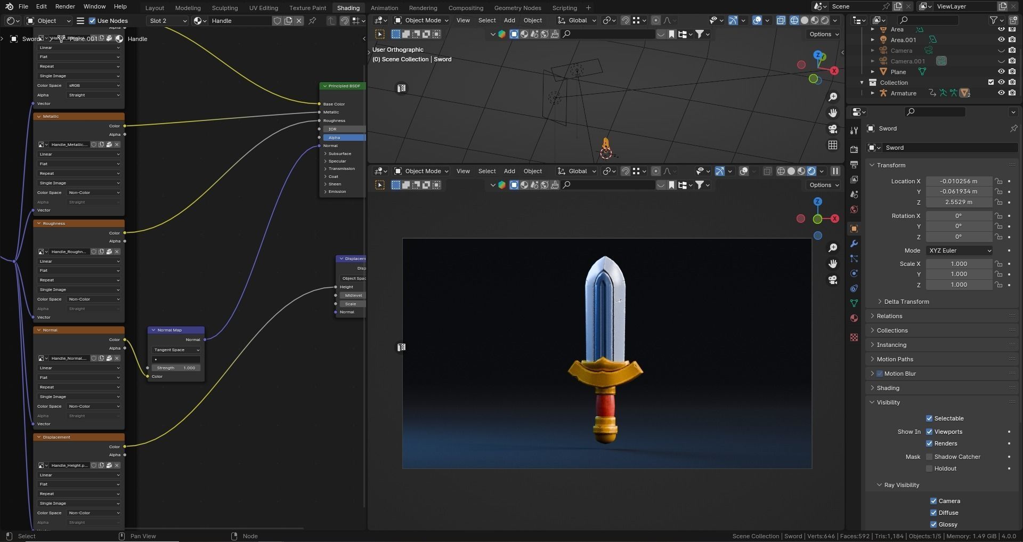Viewport: 1023px width, 542px height.
Task: Select rendered shading mode in upper viewport
Action: tap(825, 20)
